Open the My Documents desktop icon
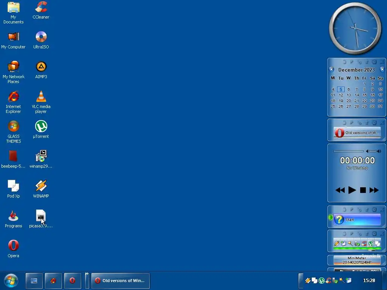This screenshot has width=387, height=290. click(13, 13)
